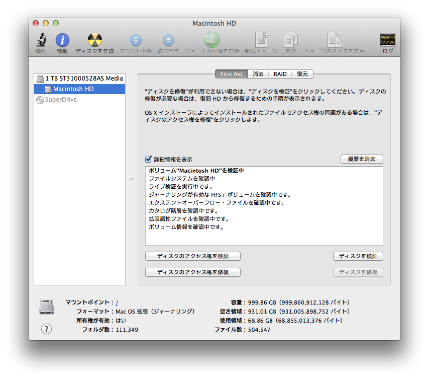The height and width of the screenshot is (380, 429).
Task: Click the フォルダ数 value 111,349
Action: [127, 330]
